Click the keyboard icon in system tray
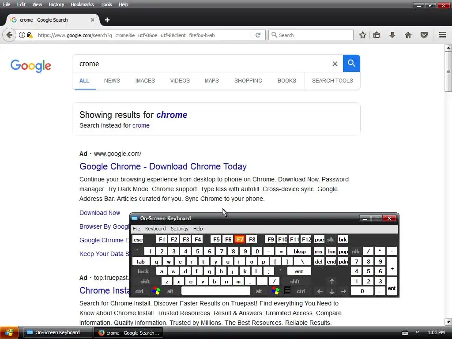452x339 pixels. tap(405, 333)
